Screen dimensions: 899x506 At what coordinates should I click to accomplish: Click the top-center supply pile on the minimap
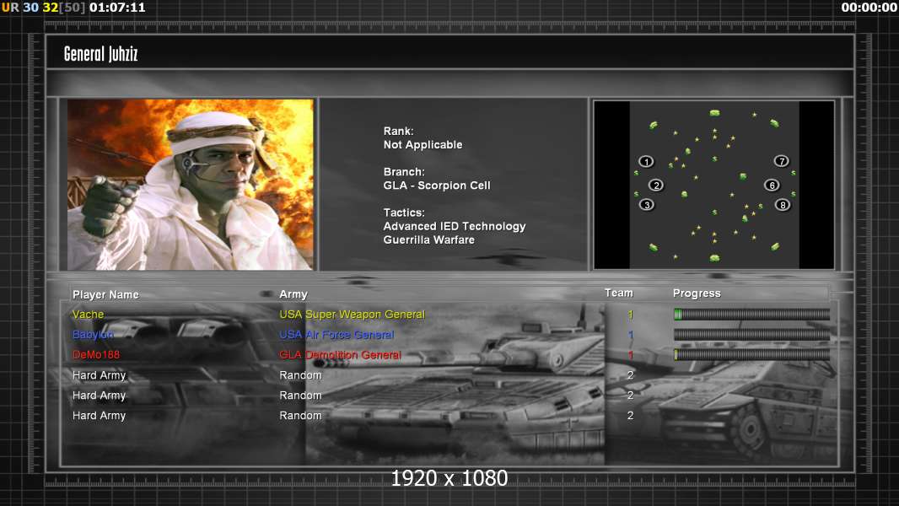click(714, 113)
